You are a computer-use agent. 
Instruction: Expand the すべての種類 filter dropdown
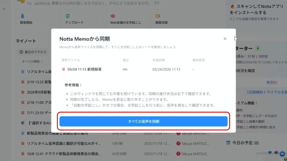[33, 61]
